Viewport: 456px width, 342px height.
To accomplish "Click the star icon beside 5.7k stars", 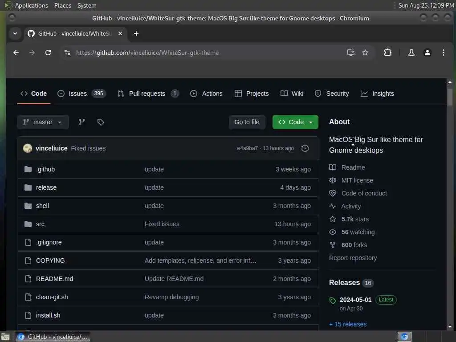I will pos(332,219).
